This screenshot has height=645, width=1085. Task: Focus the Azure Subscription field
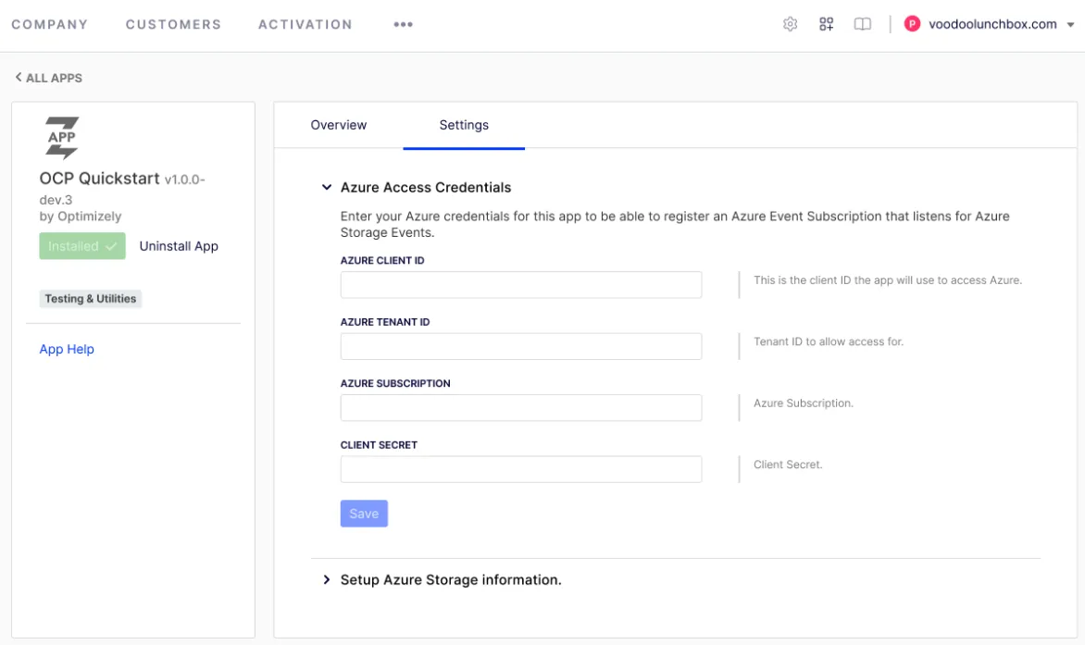coord(521,408)
